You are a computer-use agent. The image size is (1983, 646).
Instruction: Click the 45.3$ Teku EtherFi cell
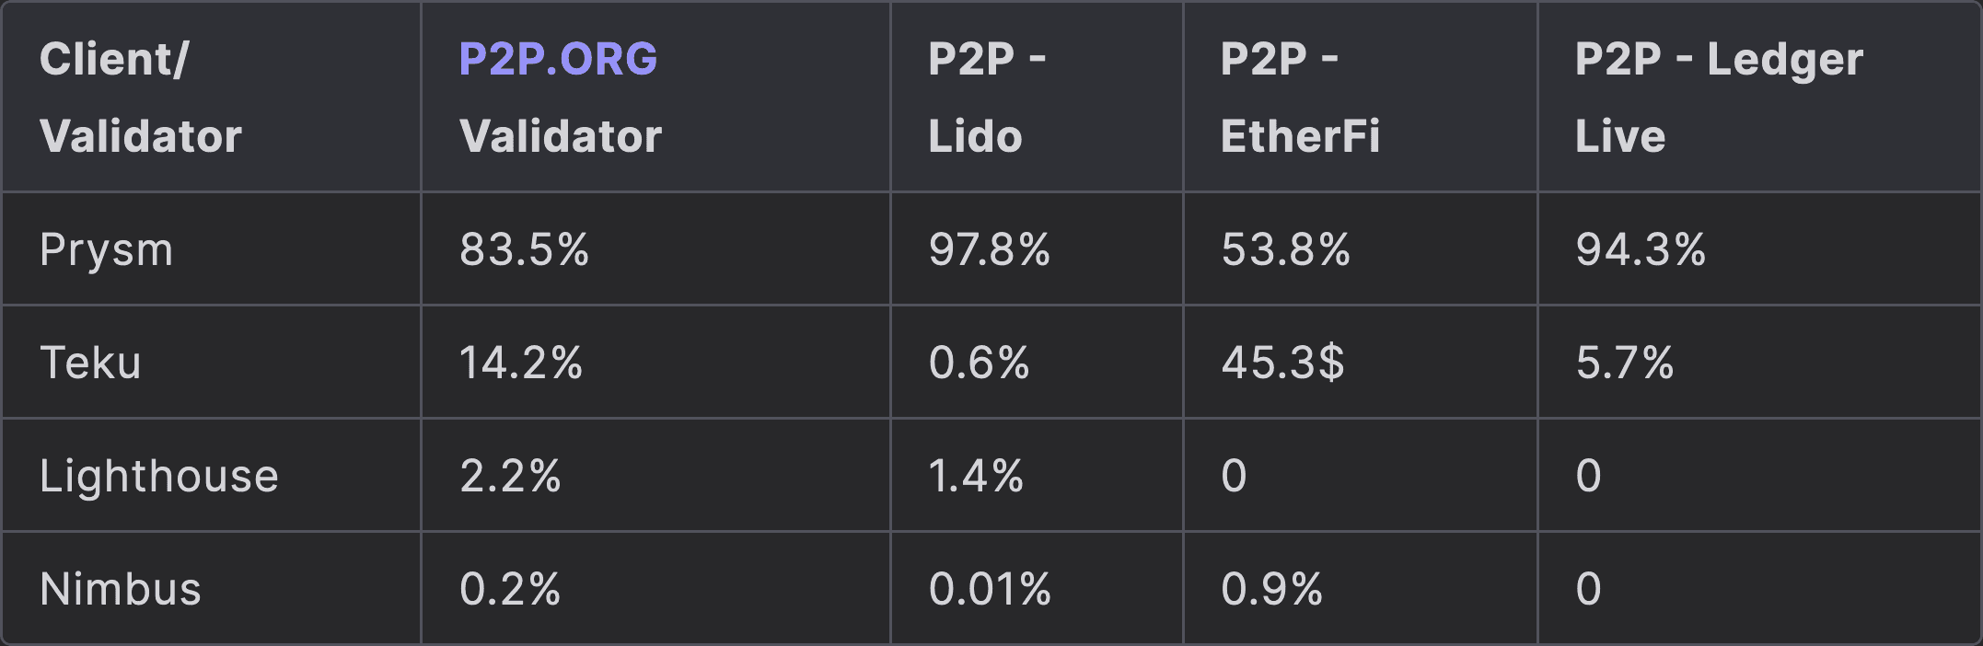click(1282, 363)
